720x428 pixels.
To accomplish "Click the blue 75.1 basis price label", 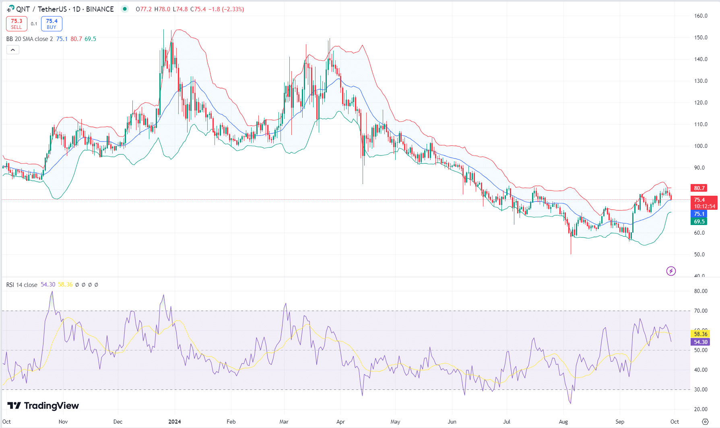I will pyautogui.click(x=699, y=214).
